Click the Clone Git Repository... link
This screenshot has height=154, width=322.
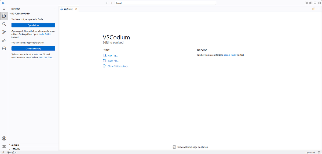click(x=118, y=66)
